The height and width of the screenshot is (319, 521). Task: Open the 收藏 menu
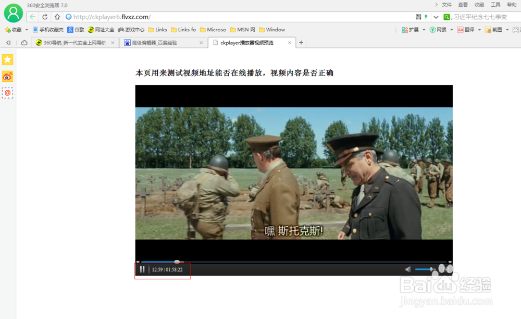[479, 5]
